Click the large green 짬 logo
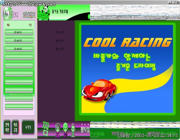The image size is (180, 140). 46,129
